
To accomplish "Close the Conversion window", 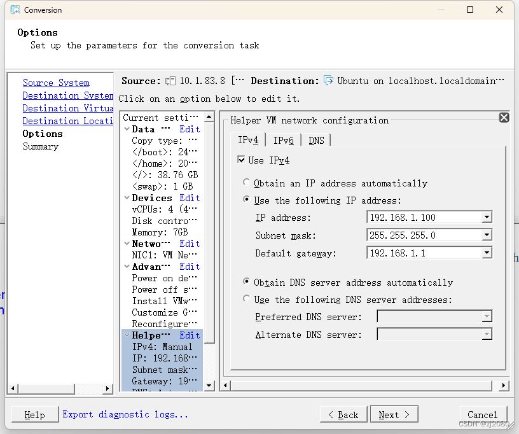I will pyautogui.click(x=499, y=10).
